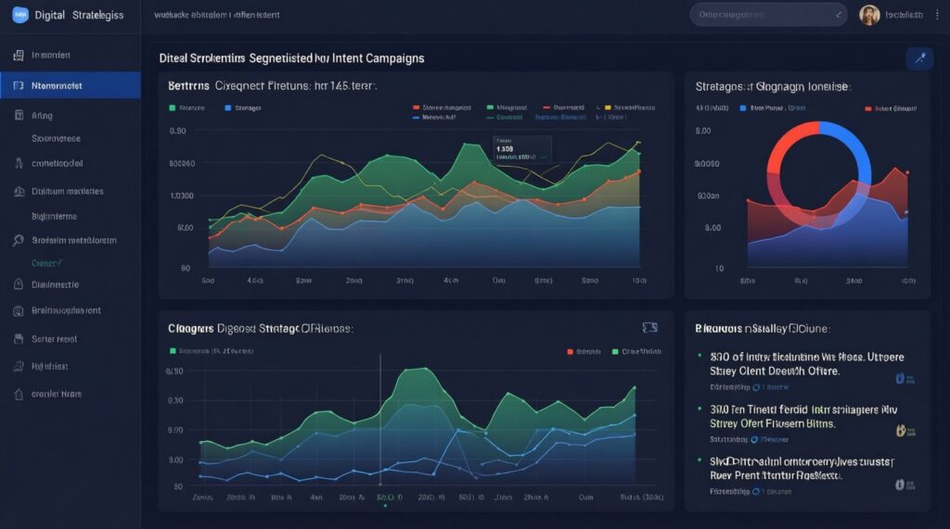Click the blue badge icon beside the first list entry
The width and height of the screenshot is (950, 529).
(x=900, y=379)
